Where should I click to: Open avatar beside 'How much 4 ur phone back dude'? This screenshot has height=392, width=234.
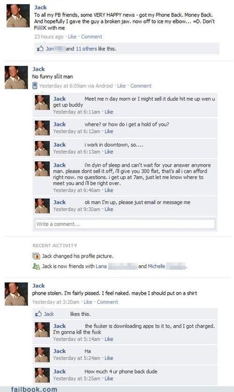42,375
